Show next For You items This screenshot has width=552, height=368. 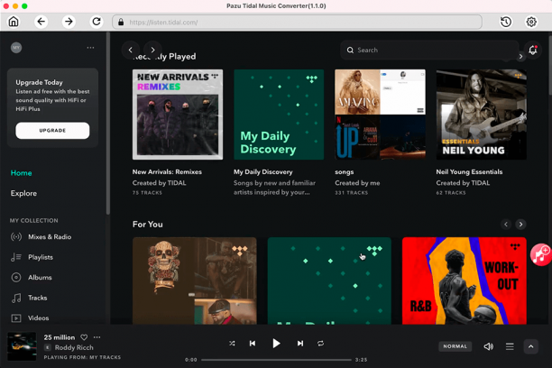[520, 225]
